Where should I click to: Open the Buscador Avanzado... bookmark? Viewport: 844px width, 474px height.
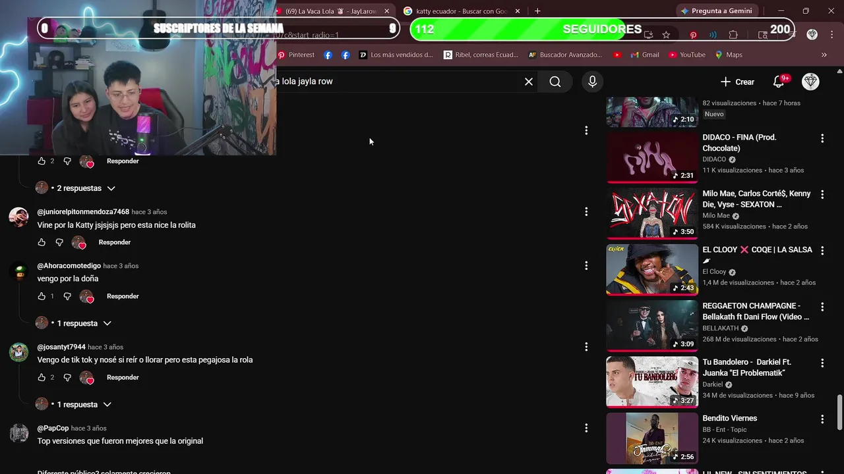click(566, 55)
